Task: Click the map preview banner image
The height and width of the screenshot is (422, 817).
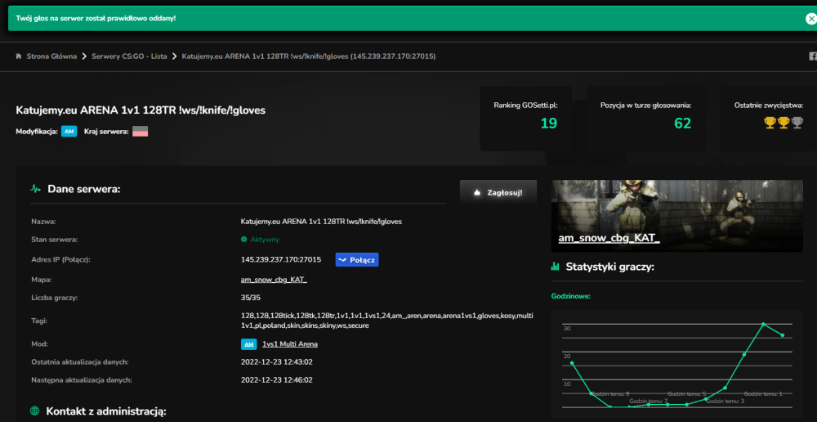Action: pos(676,216)
